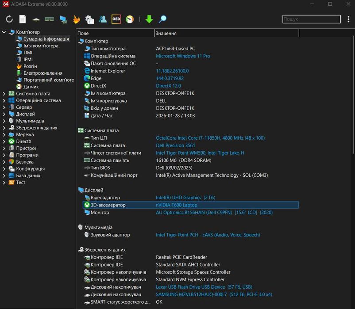Click the SMART-статус жорсткого диска row
The width and height of the screenshot is (355, 309).
pyautogui.click(x=191, y=302)
